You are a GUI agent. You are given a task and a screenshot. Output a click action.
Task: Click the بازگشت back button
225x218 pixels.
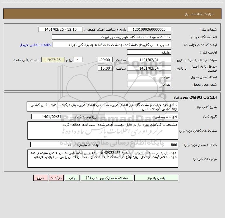pyautogui.click(x=56, y=178)
